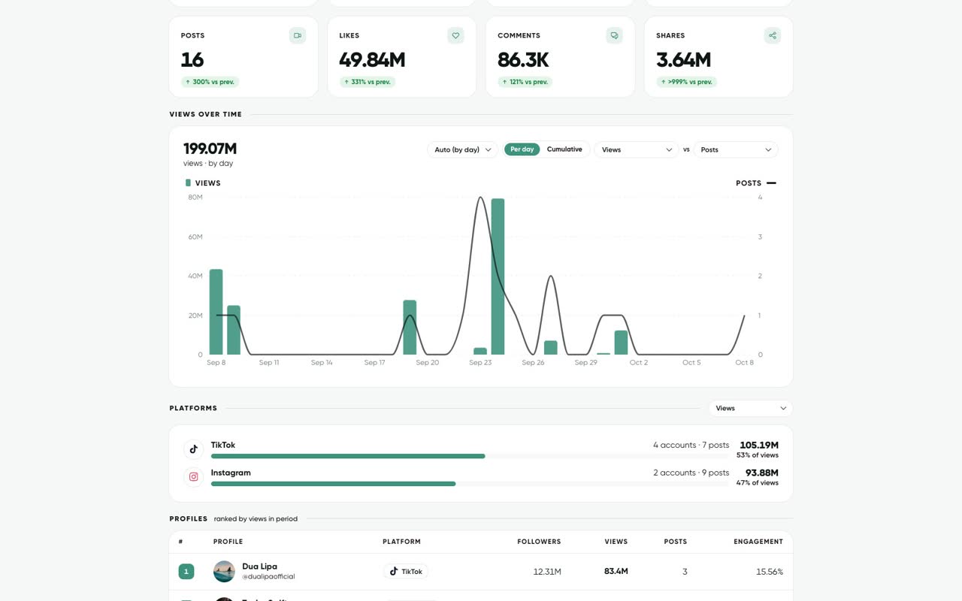Screen dimensions: 962x601
Task: Open the Posts comparison dropdown
Action: pos(736,149)
